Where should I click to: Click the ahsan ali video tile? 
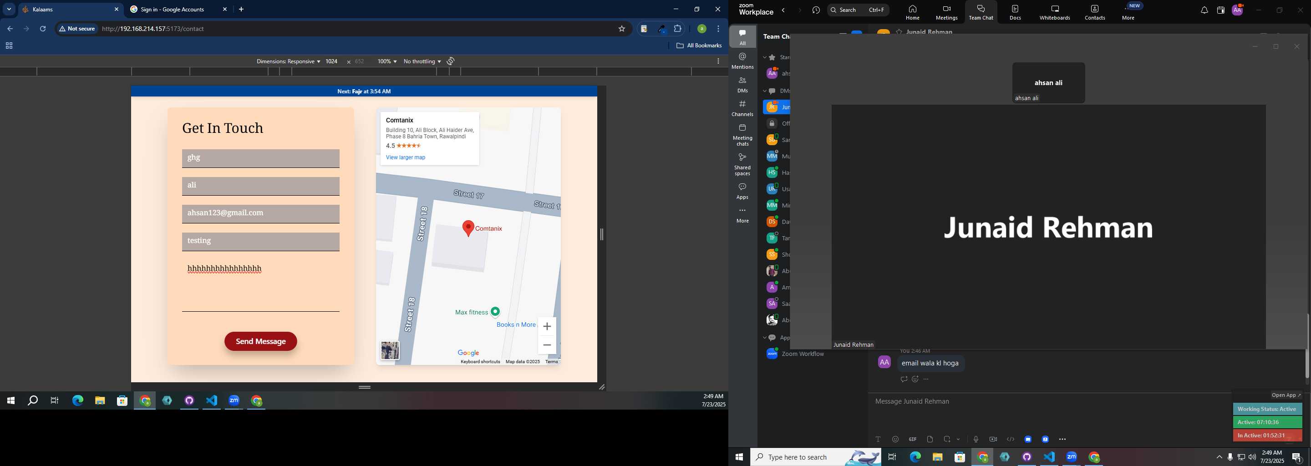coord(1048,83)
